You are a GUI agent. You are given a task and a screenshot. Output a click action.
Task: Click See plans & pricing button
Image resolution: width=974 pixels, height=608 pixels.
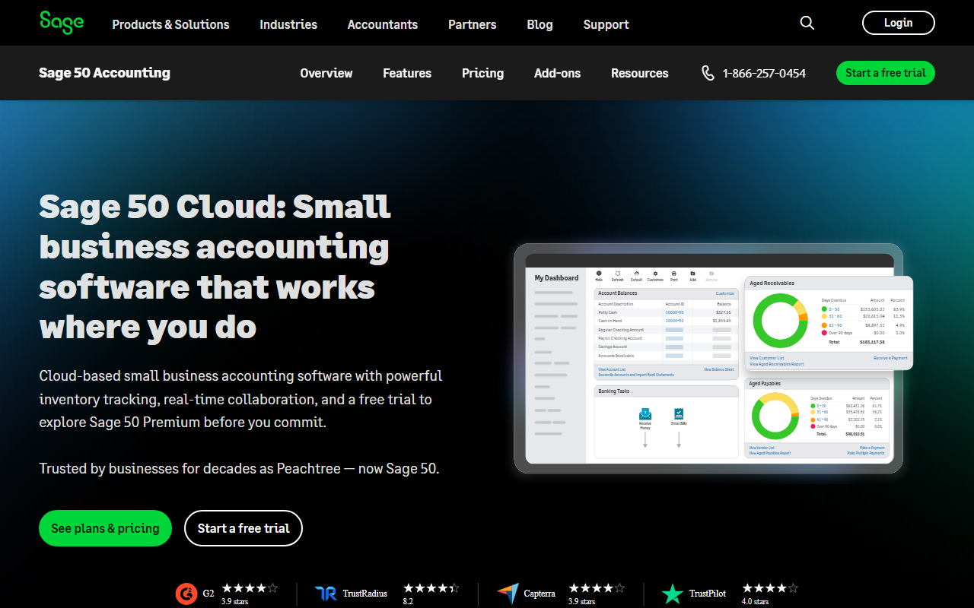[x=105, y=528]
